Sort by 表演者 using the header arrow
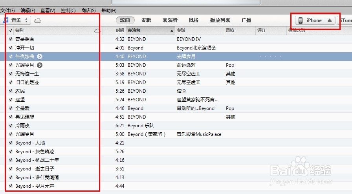Image resolution: width=352 pixels, height=194 pixels. pos(172,31)
